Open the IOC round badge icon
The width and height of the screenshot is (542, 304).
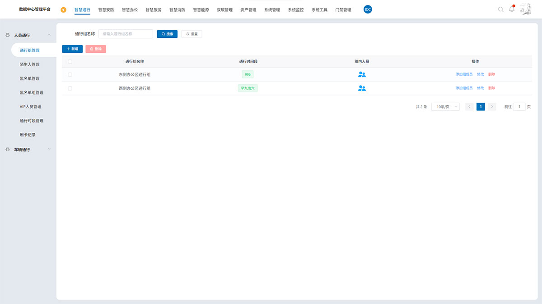pyautogui.click(x=368, y=9)
